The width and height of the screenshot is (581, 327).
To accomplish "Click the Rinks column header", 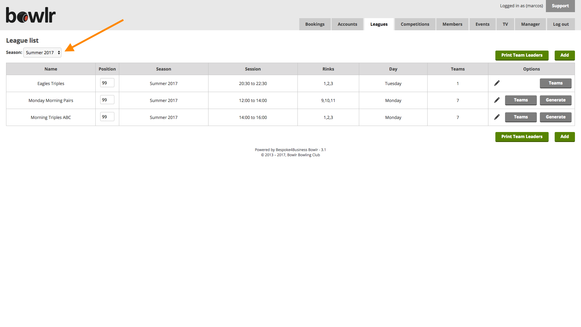I will pos(328,69).
